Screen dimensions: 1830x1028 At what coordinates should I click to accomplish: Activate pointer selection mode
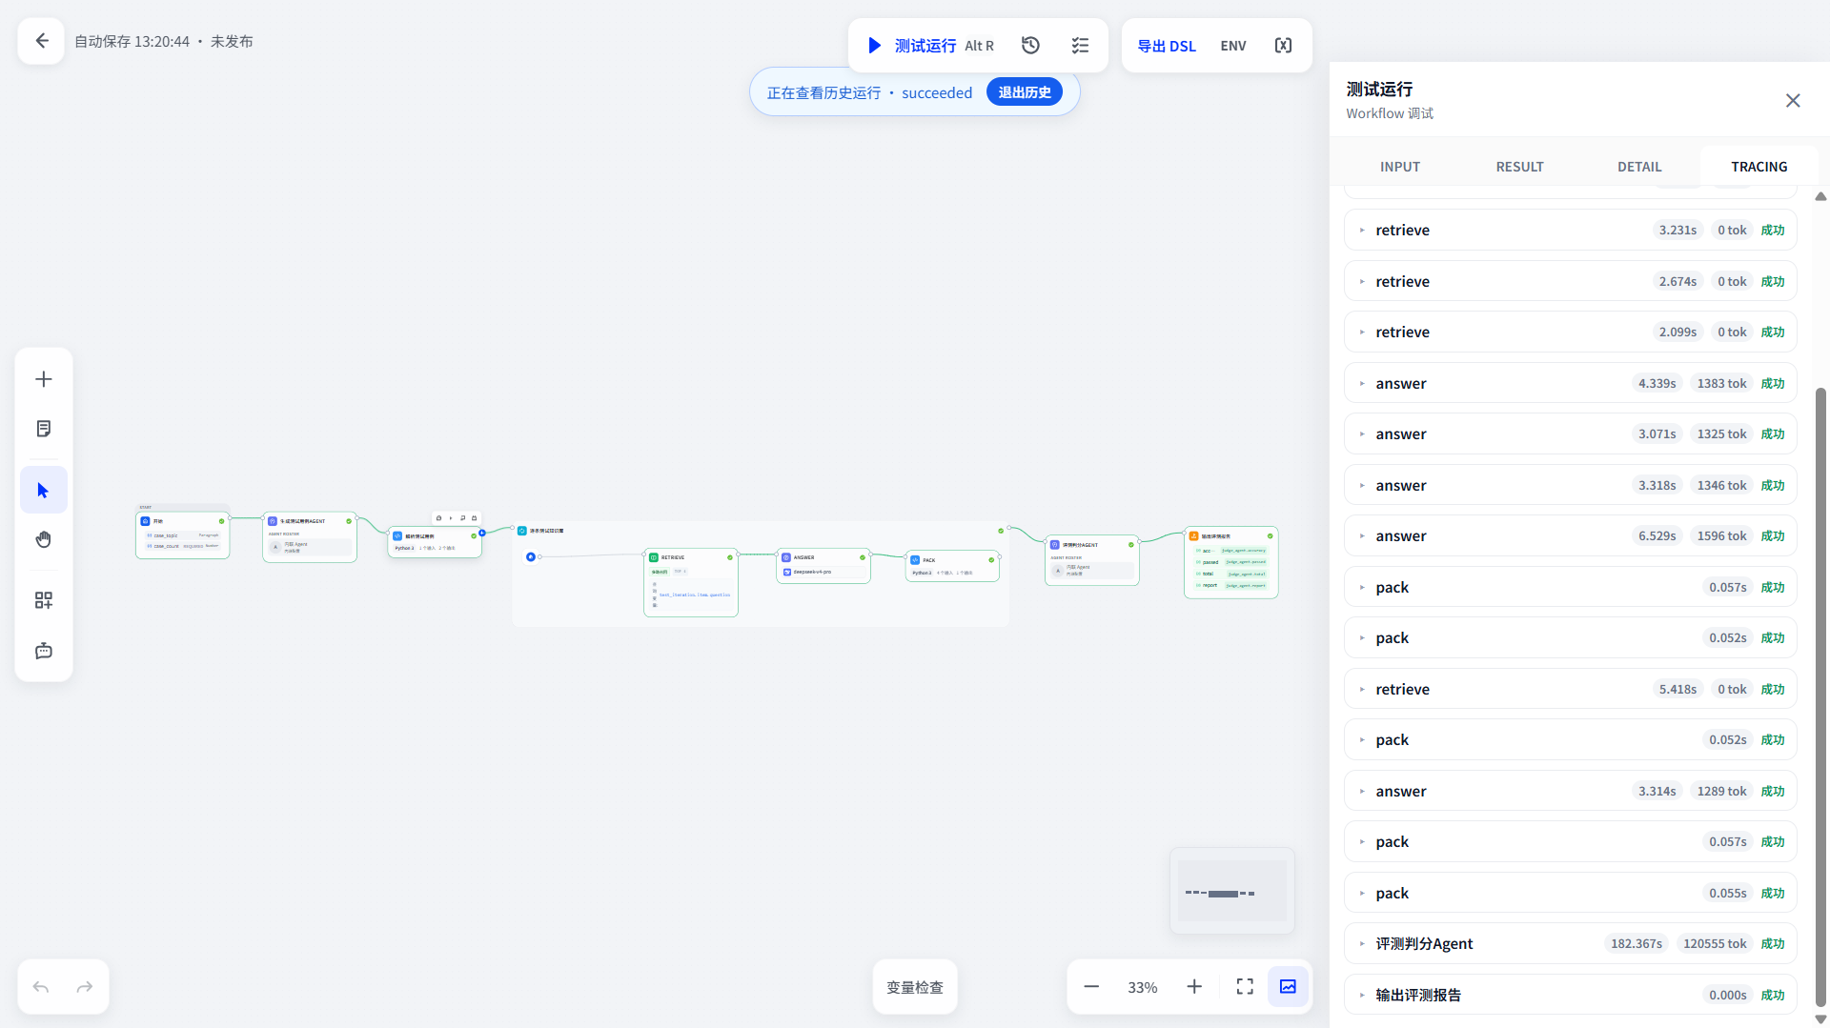tap(44, 490)
